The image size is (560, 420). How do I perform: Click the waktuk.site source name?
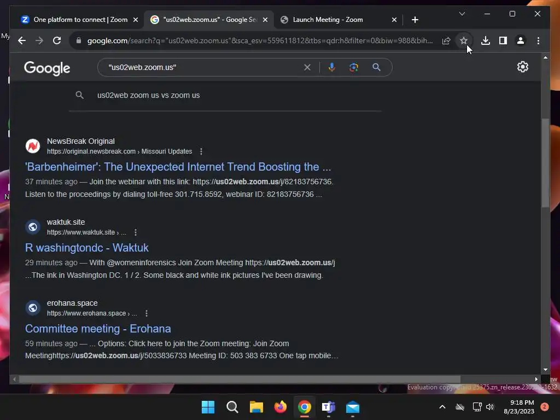(66, 222)
